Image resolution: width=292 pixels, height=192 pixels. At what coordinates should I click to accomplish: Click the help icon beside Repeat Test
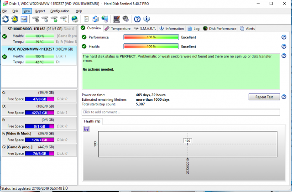point(284,97)
